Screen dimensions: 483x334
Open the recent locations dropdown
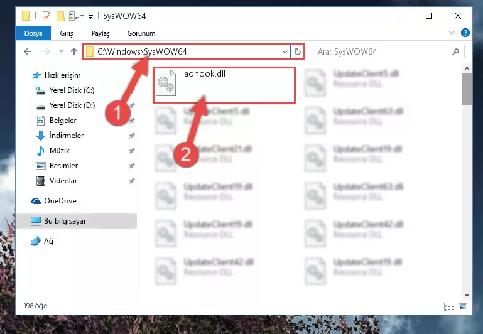pyautogui.click(x=61, y=51)
